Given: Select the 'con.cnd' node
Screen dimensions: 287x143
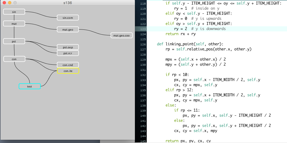Looking at the screenshot, I should [x=68, y=65].
